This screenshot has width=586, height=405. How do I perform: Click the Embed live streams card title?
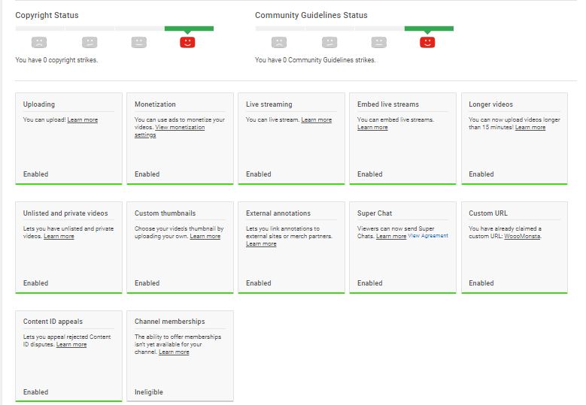(388, 104)
